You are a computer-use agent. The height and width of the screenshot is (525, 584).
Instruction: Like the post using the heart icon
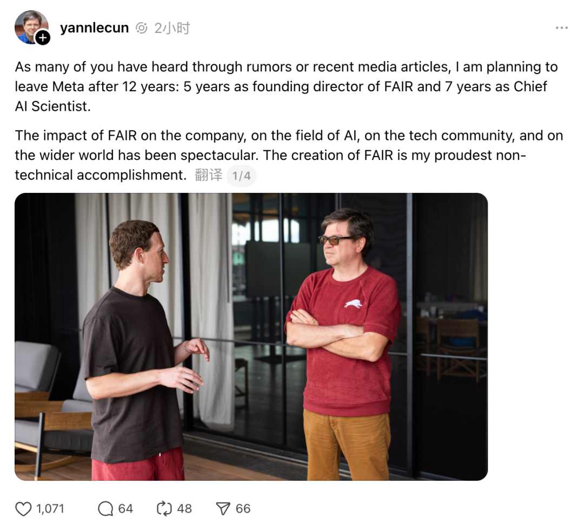[24, 508]
